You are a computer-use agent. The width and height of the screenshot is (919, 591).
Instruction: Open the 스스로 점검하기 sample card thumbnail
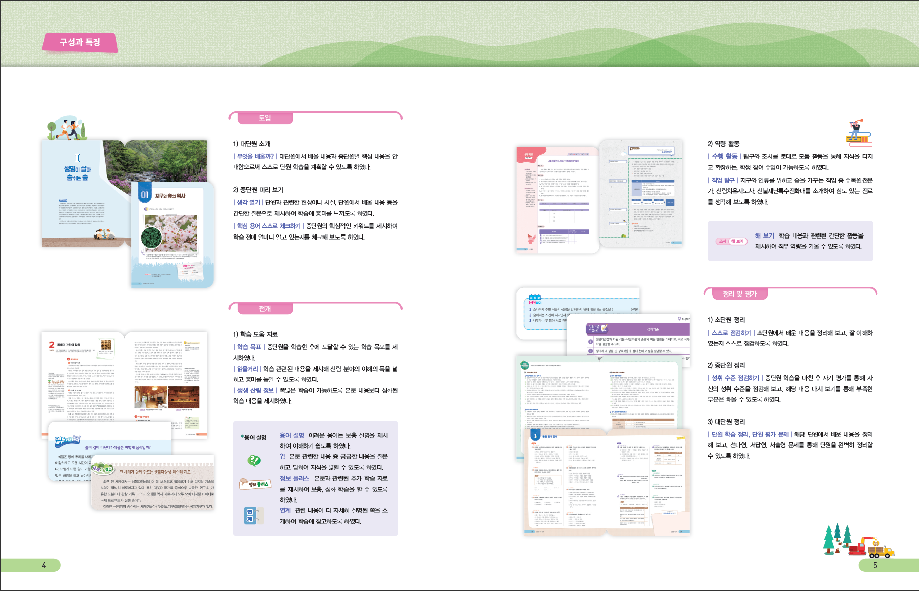click(578, 313)
